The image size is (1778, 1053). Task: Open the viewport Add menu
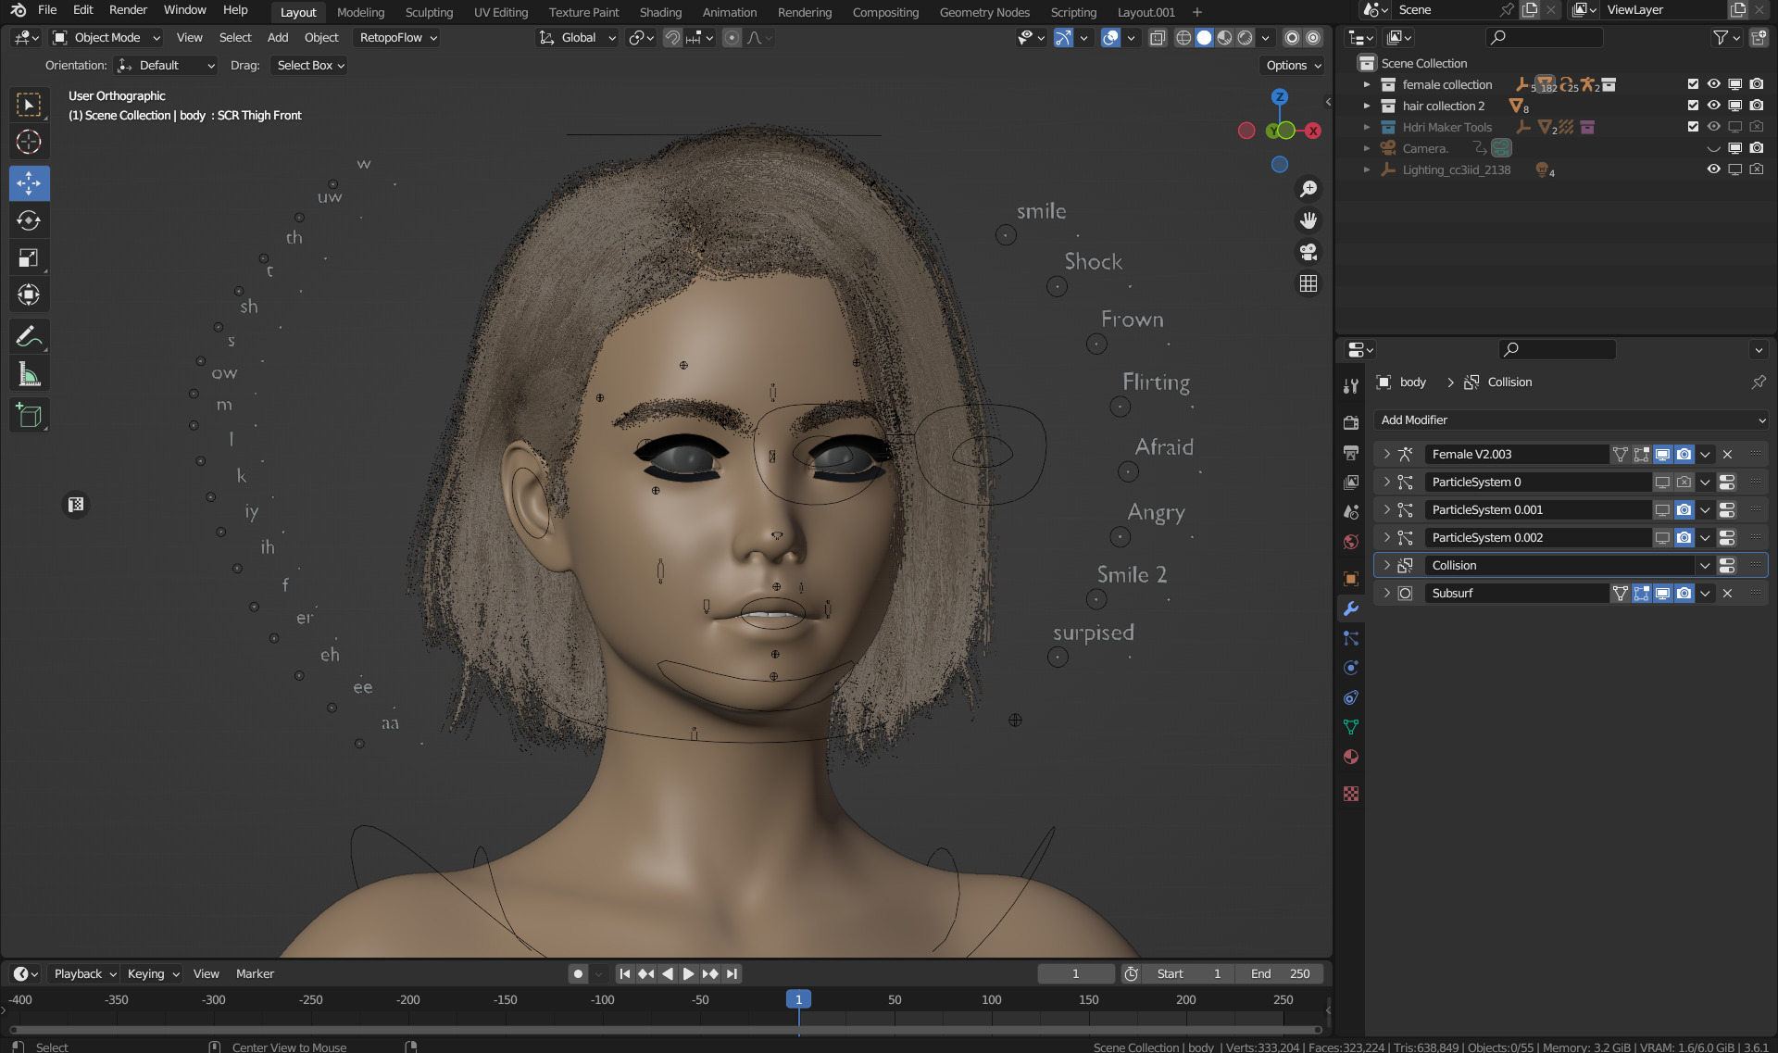click(278, 38)
